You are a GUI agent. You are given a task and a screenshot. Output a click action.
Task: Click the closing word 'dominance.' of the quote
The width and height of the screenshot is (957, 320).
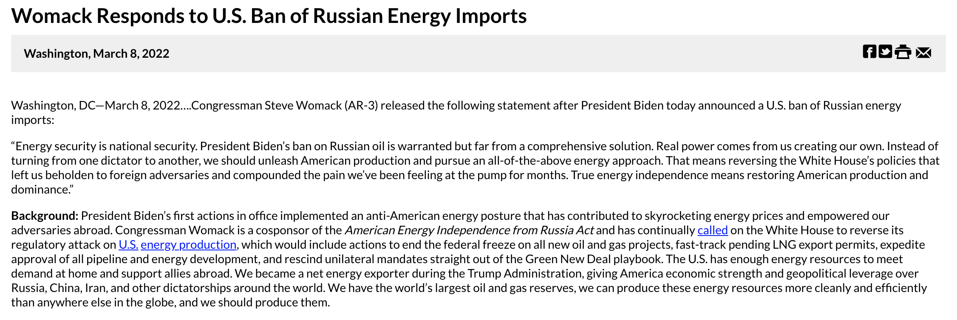[41, 190]
